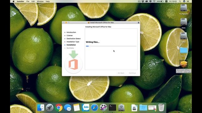This screenshot has width=202, height=113.
Task: Click the Continue button
Action: coord(132,73)
